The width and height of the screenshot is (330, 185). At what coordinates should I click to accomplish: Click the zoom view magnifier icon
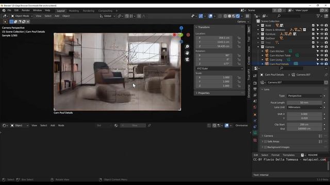[x=187, y=47]
